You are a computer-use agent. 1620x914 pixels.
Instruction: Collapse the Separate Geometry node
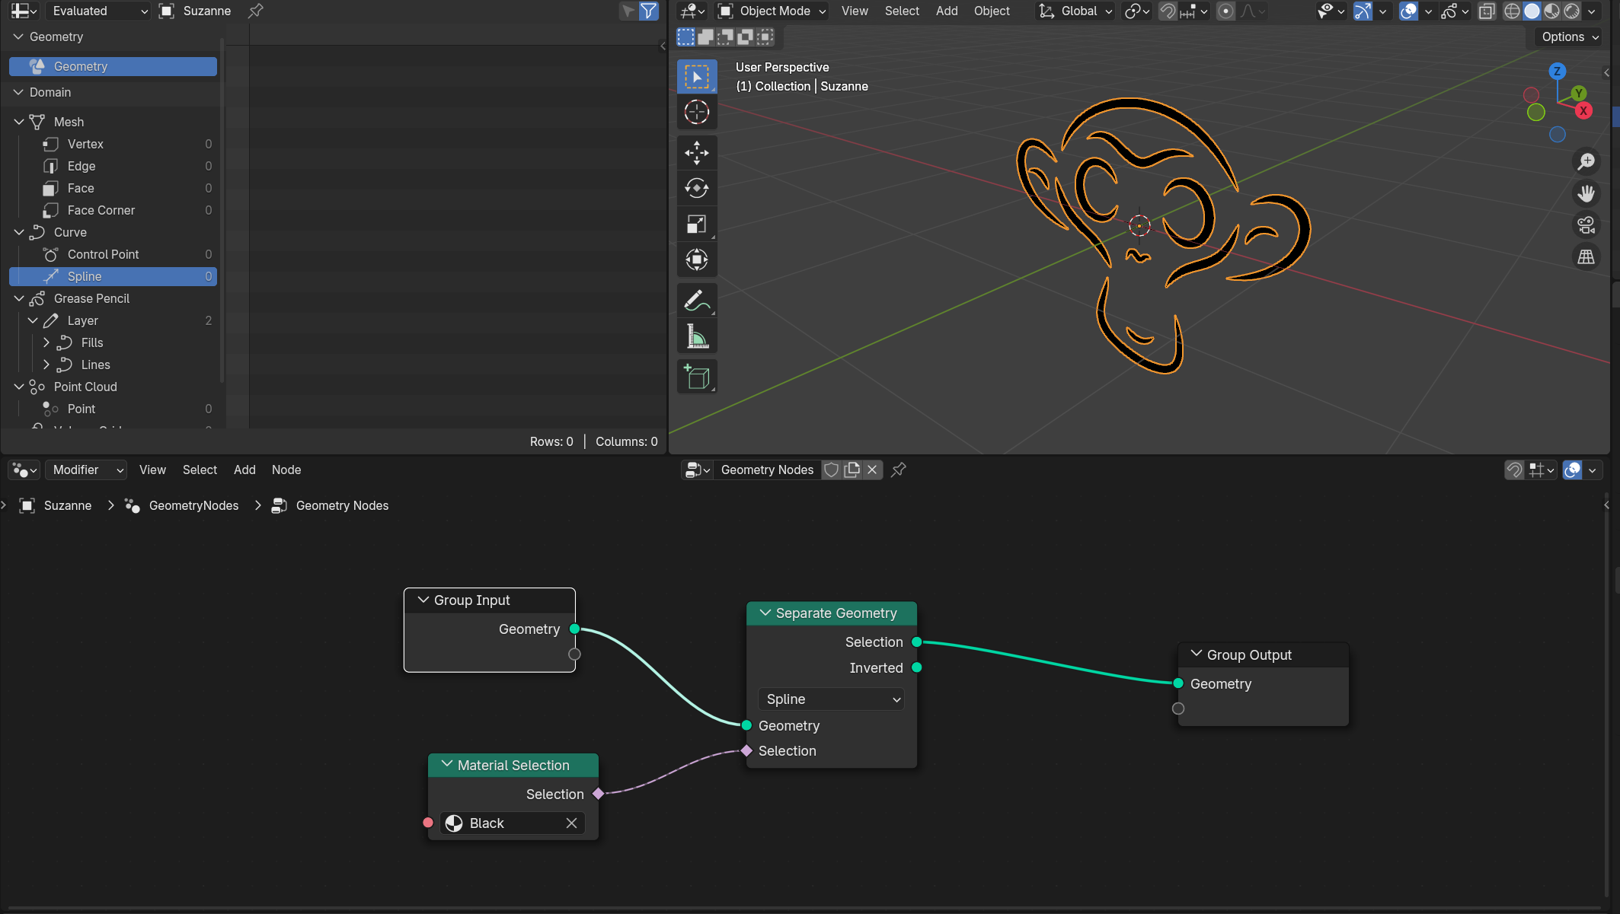coord(765,613)
